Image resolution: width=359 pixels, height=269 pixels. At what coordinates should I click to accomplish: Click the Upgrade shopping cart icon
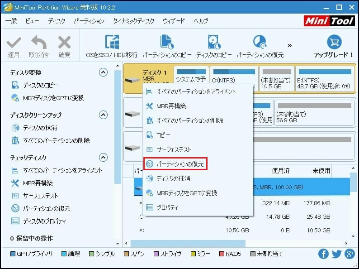(334, 42)
